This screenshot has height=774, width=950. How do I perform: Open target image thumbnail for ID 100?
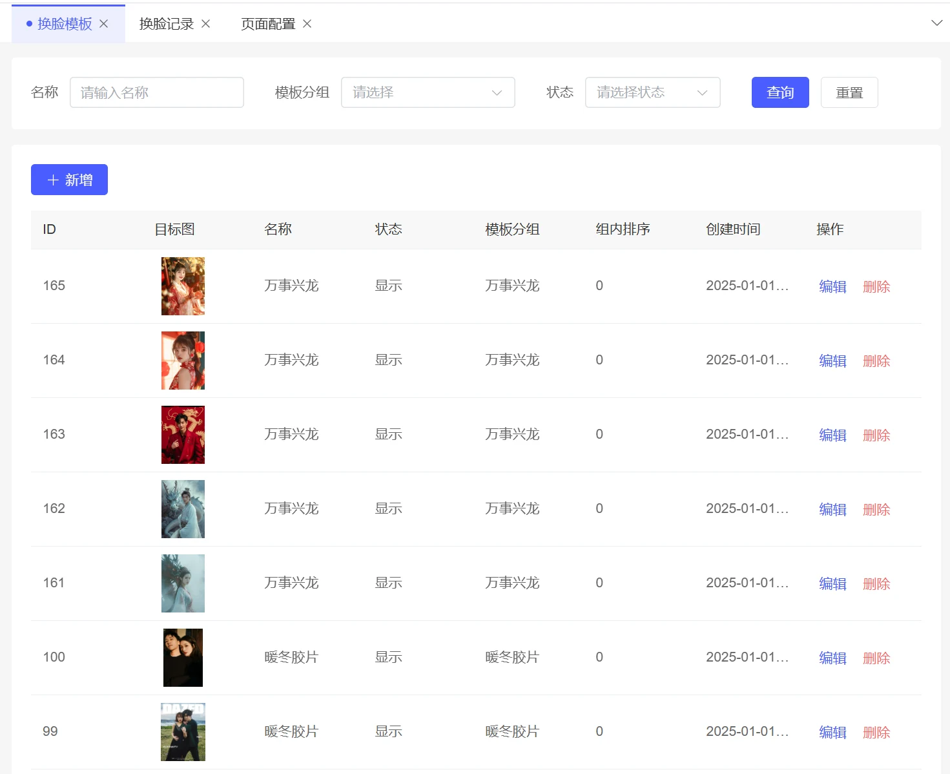[x=183, y=658]
